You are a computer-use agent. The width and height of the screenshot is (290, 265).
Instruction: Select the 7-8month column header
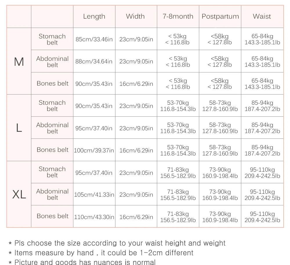click(x=178, y=17)
